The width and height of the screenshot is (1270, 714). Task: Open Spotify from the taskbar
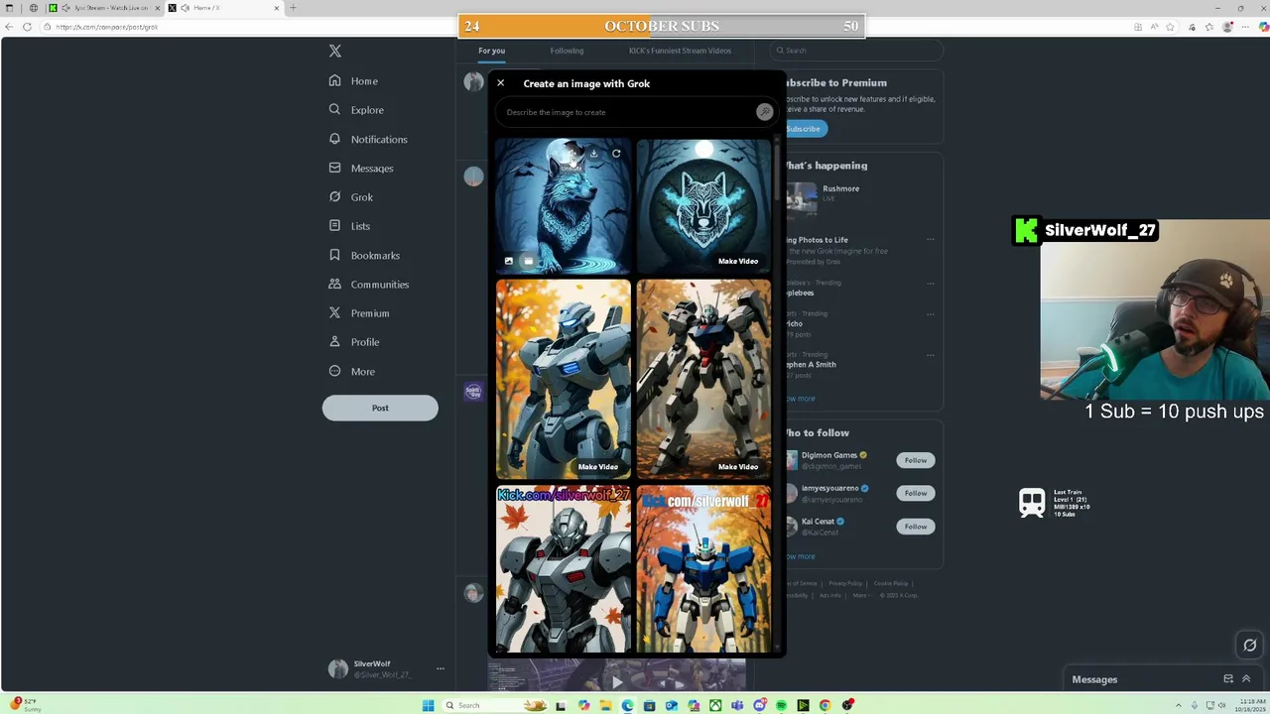point(781,705)
